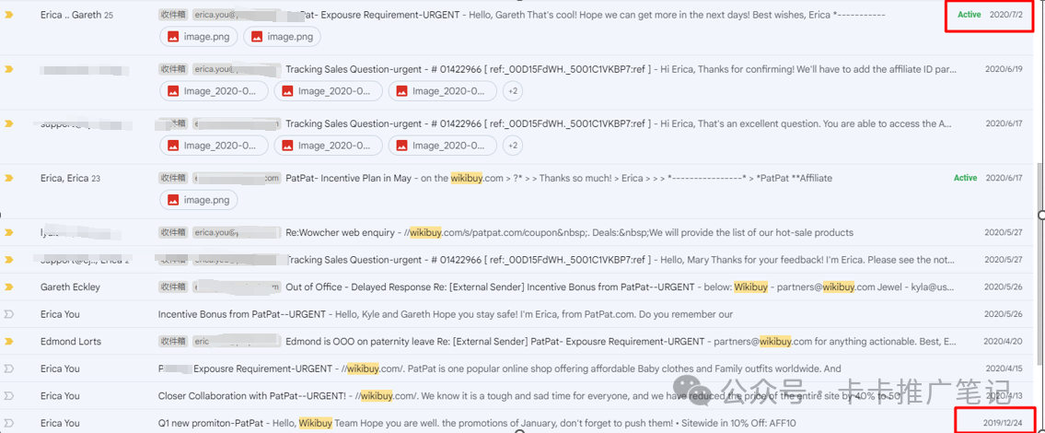Viewport: 1045px width, 433px height.
Task: Mark Closer Collaboration with PatPat email as important
Action: (8, 395)
